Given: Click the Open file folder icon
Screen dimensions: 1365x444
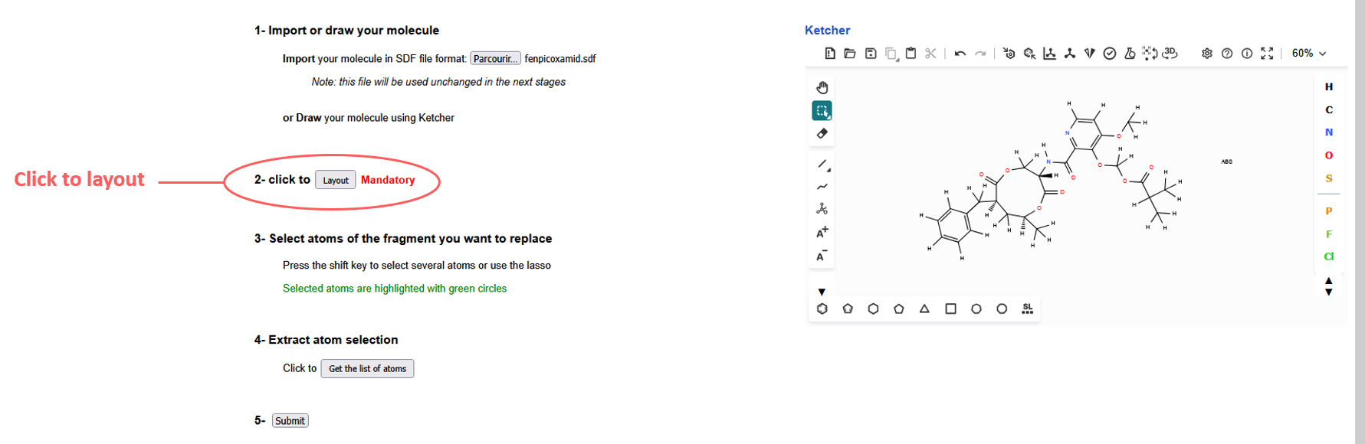Looking at the screenshot, I should coord(850,54).
